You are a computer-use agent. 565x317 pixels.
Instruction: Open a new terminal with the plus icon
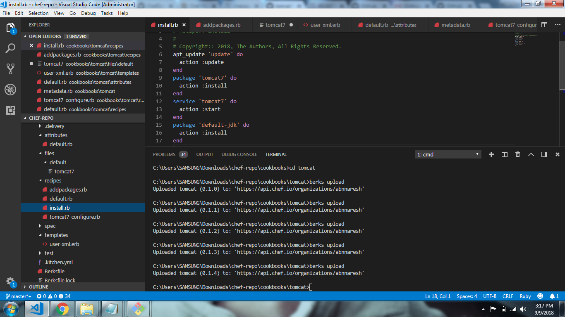491,154
